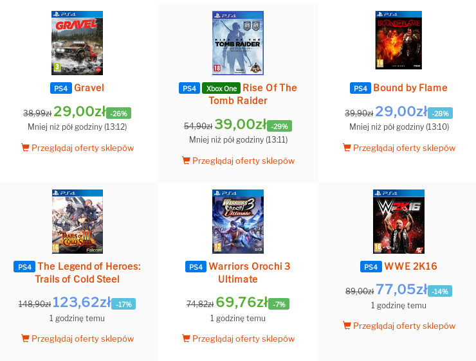
Task: Browse shop offers for Trails of Cold Steel
Action: click(82, 339)
